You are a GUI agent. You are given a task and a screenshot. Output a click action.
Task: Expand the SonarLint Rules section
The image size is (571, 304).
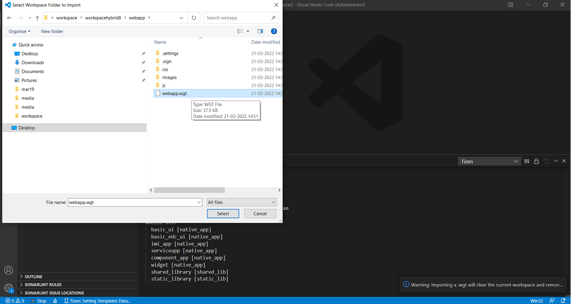[x=43, y=284]
